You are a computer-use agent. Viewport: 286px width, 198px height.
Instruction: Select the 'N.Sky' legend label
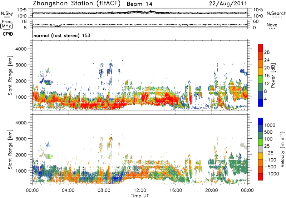click(7, 13)
